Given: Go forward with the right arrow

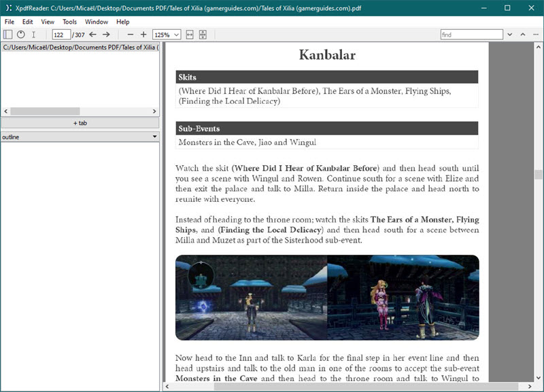Looking at the screenshot, I should click(106, 34).
